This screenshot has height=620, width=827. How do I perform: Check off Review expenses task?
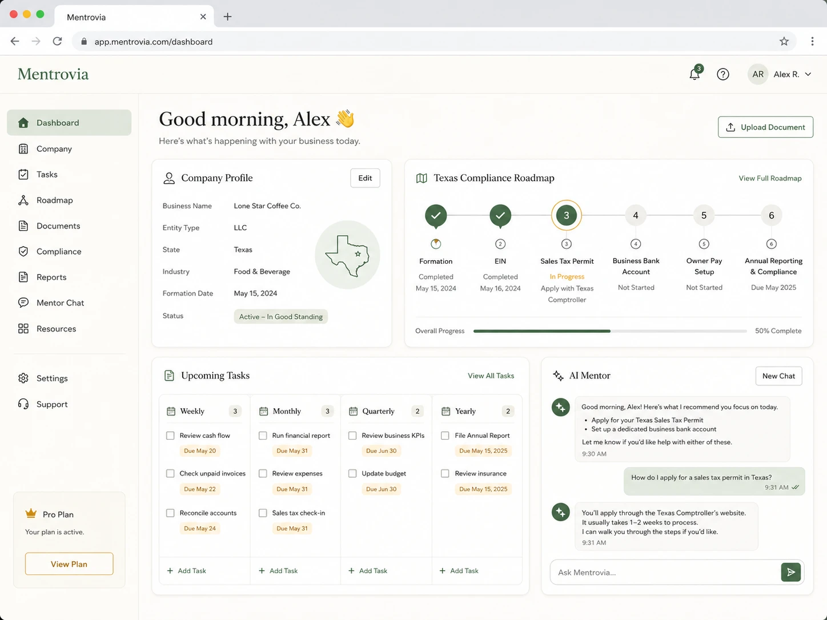coord(263,473)
